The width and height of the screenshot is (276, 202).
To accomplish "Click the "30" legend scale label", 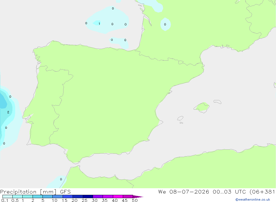I will (95, 200).
